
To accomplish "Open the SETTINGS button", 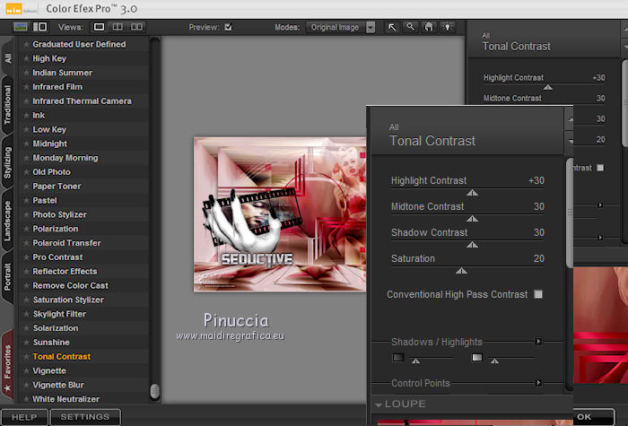I will (x=85, y=417).
